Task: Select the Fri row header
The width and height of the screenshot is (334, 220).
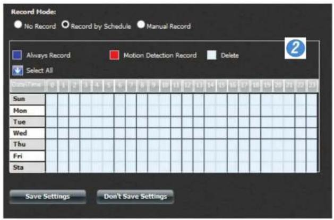Action: click(x=27, y=156)
